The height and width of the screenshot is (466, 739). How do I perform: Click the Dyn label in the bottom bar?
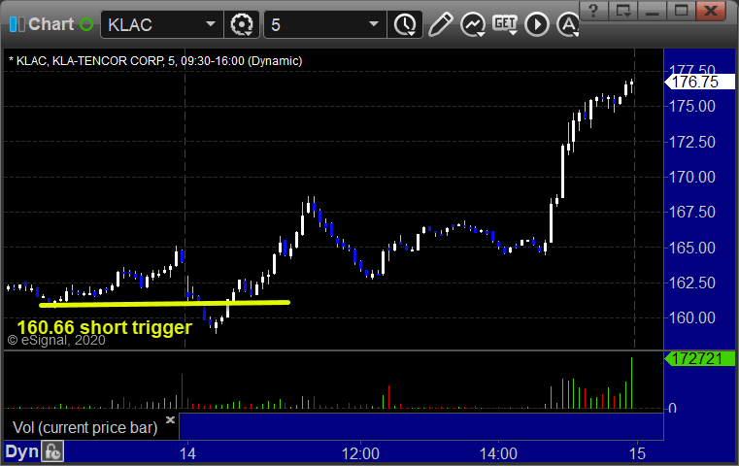[21, 451]
